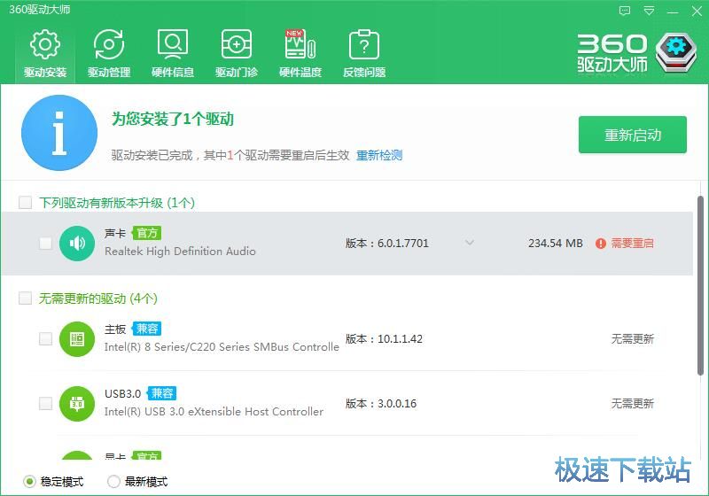Click the 重新检测 link

[x=379, y=155]
